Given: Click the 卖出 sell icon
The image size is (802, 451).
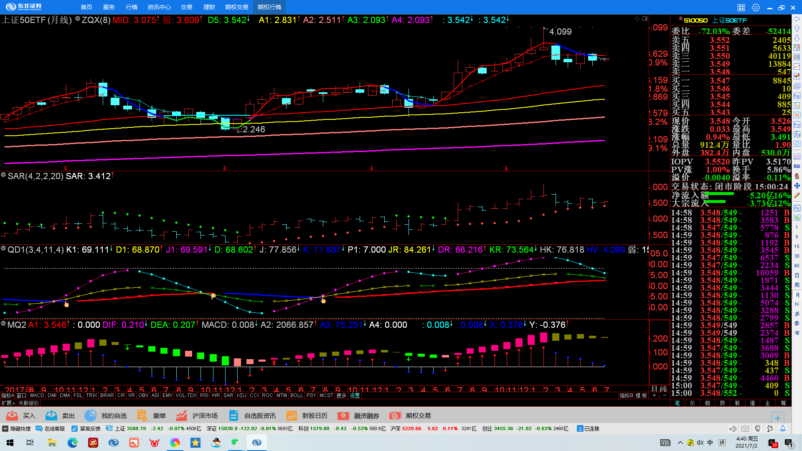Looking at the screenshot, I should point(51,416).
